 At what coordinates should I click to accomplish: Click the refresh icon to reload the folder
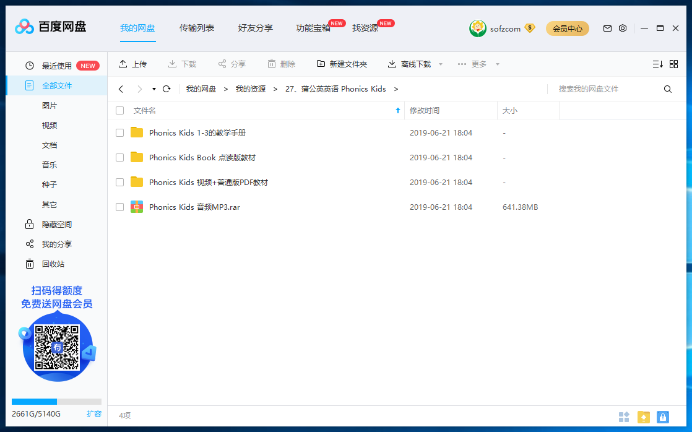pyautogui.click(x=166, y=89)
